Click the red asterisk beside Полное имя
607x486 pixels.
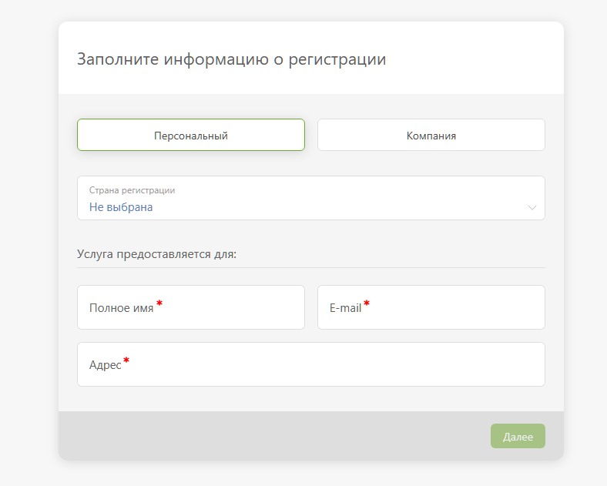pos(159,303)
